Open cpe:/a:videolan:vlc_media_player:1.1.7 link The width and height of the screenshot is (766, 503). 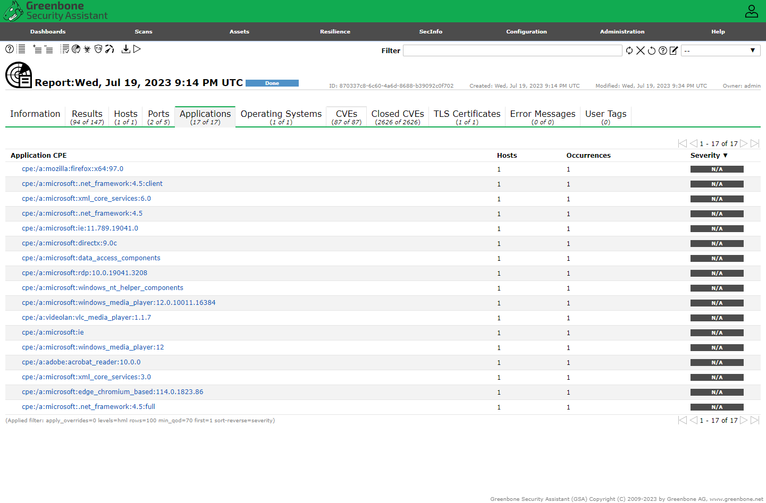pos(86,318)
